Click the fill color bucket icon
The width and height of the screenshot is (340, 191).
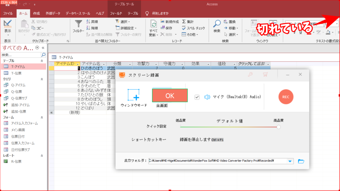[328, 32]
